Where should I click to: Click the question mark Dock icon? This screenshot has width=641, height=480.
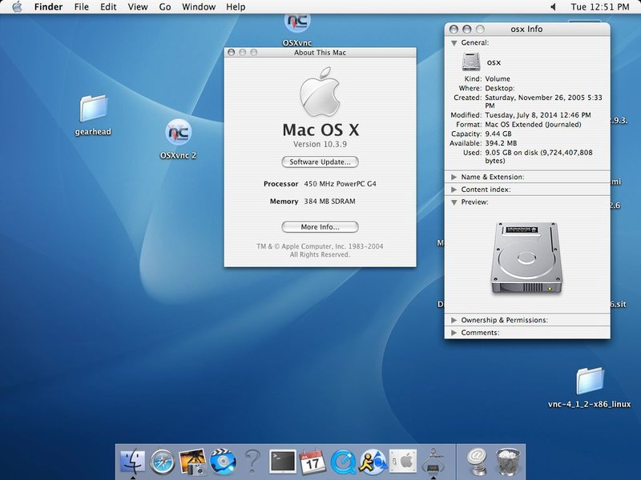click(252, 462)
